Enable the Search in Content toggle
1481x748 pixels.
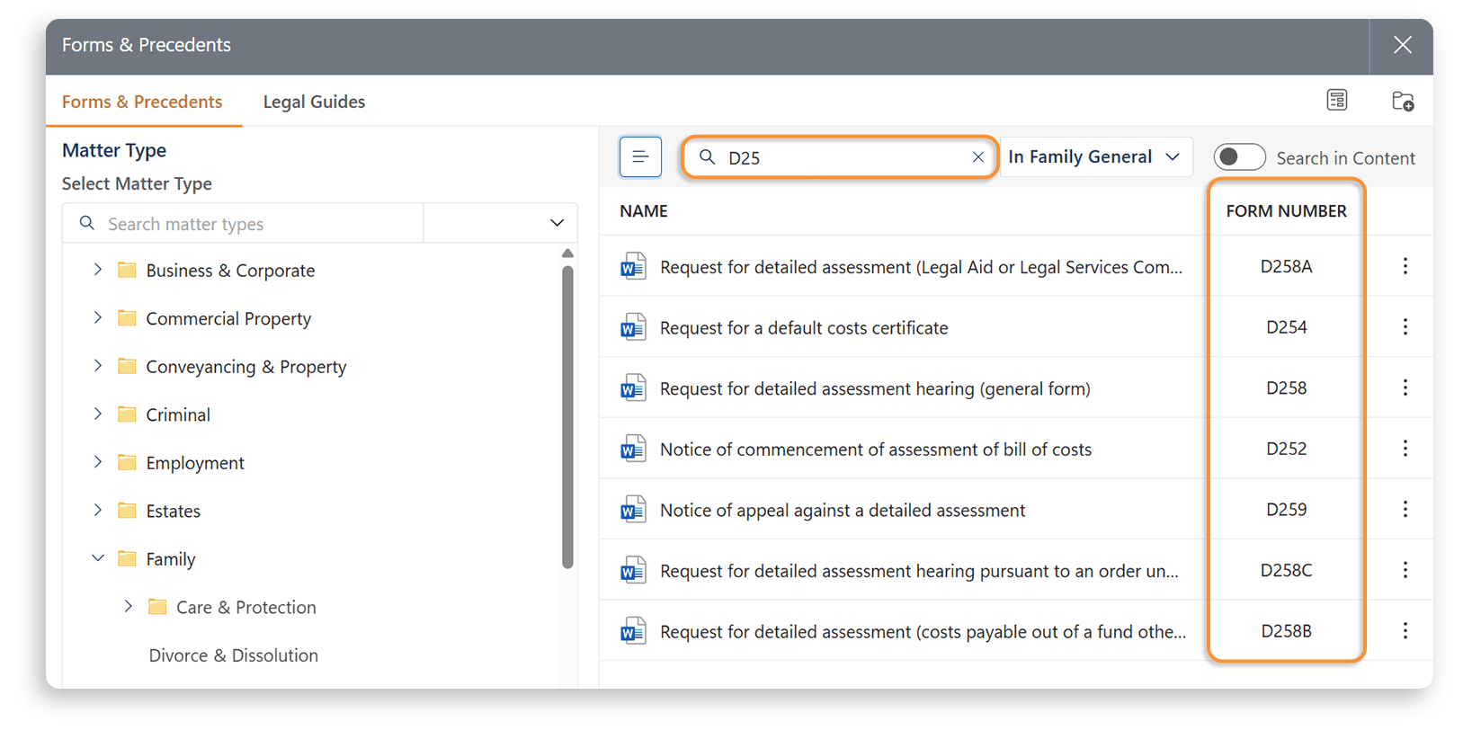point(1239,157)
